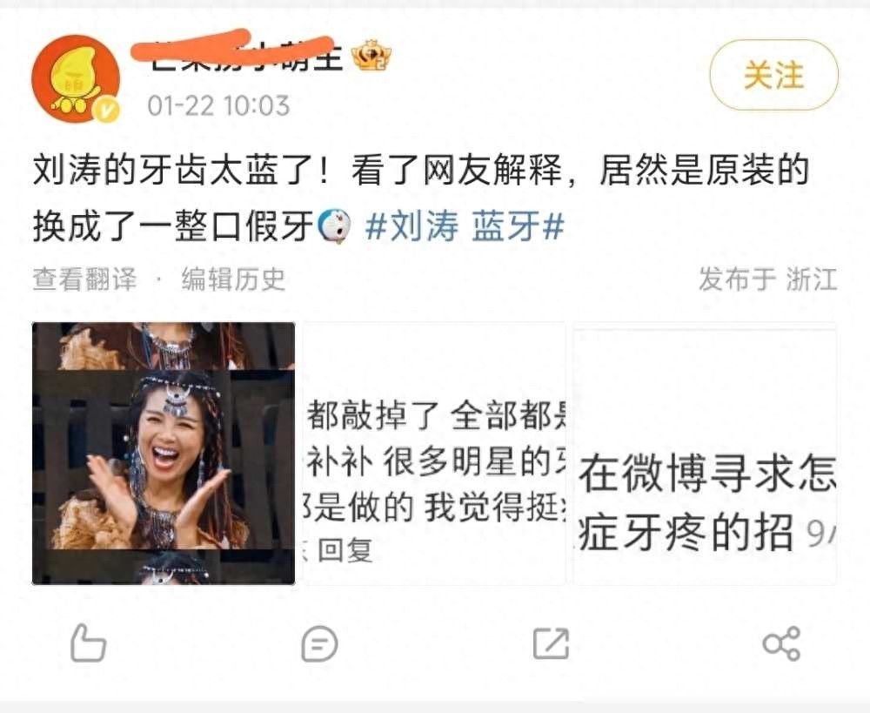Tap the post text about 刘涛的牙齿
This screenshot has height=713, width=870.
pos(420,198)
